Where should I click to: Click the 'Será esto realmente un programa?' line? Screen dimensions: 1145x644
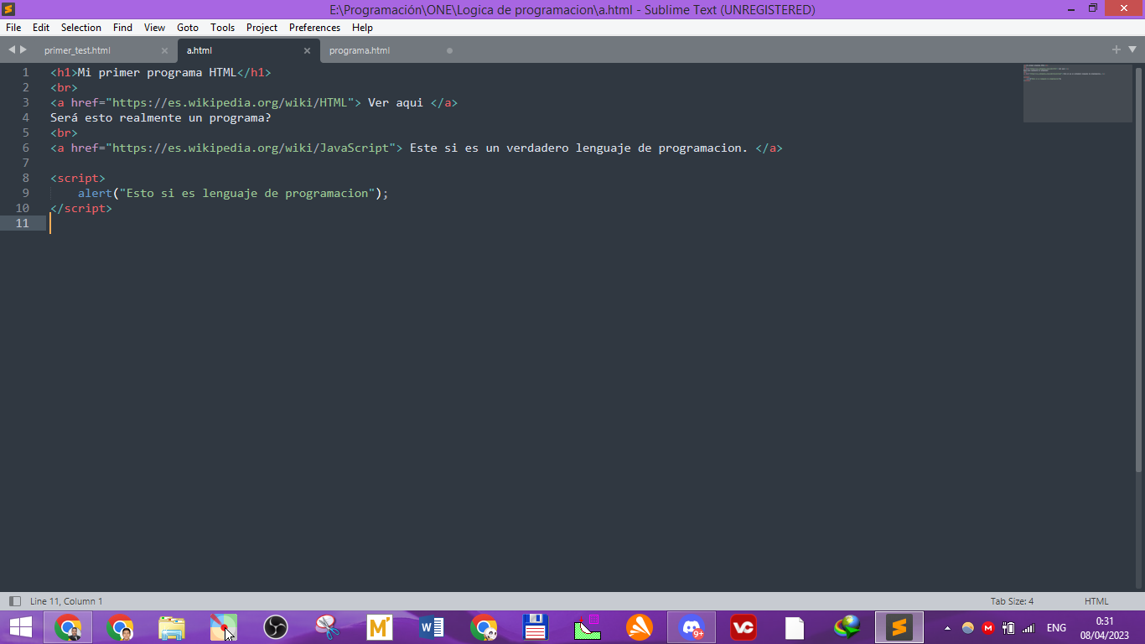[161, 117]
